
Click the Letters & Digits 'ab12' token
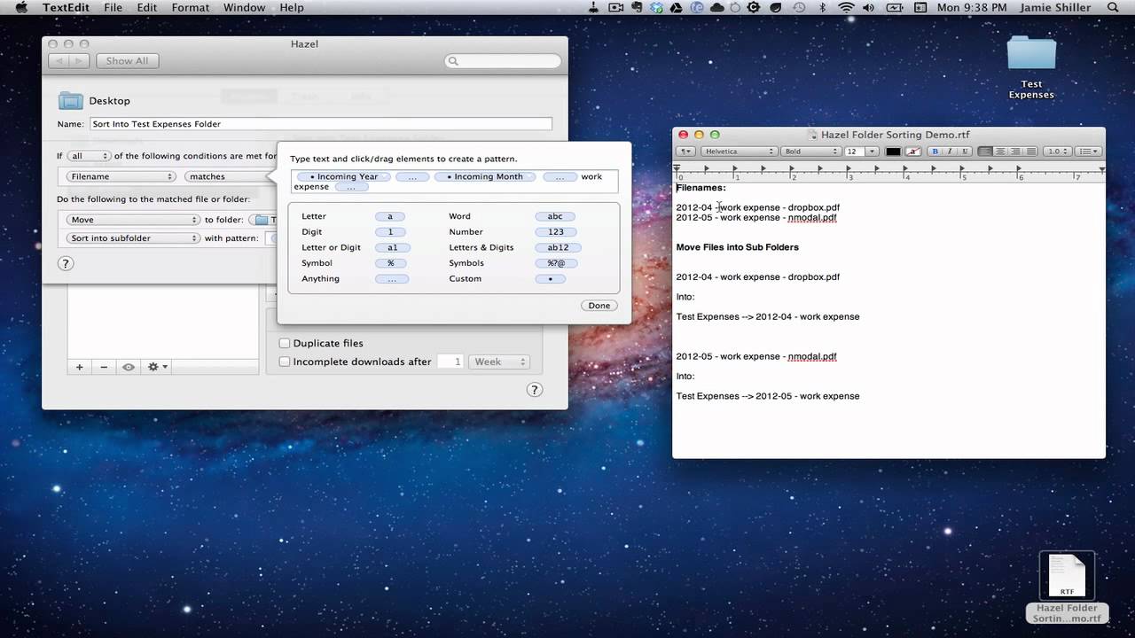point(558,248)
